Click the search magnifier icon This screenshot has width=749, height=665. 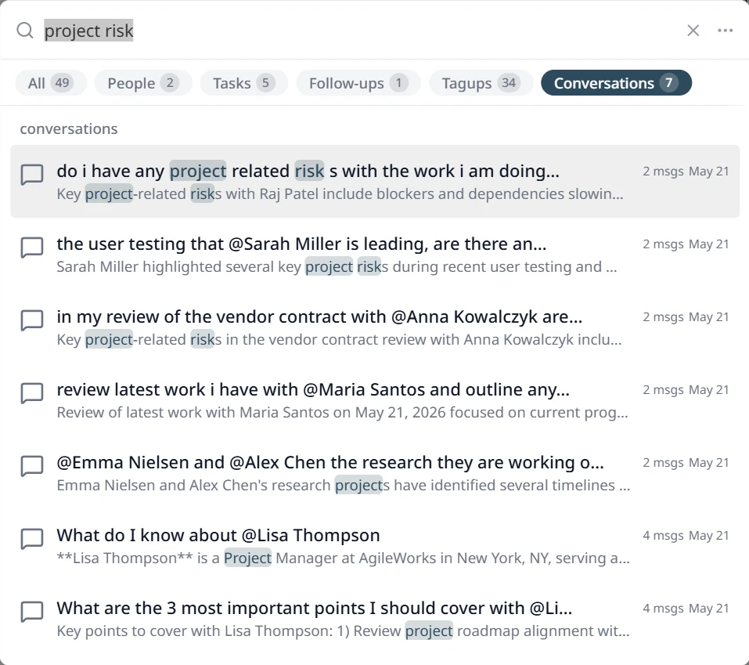click(x=25, y=31)
